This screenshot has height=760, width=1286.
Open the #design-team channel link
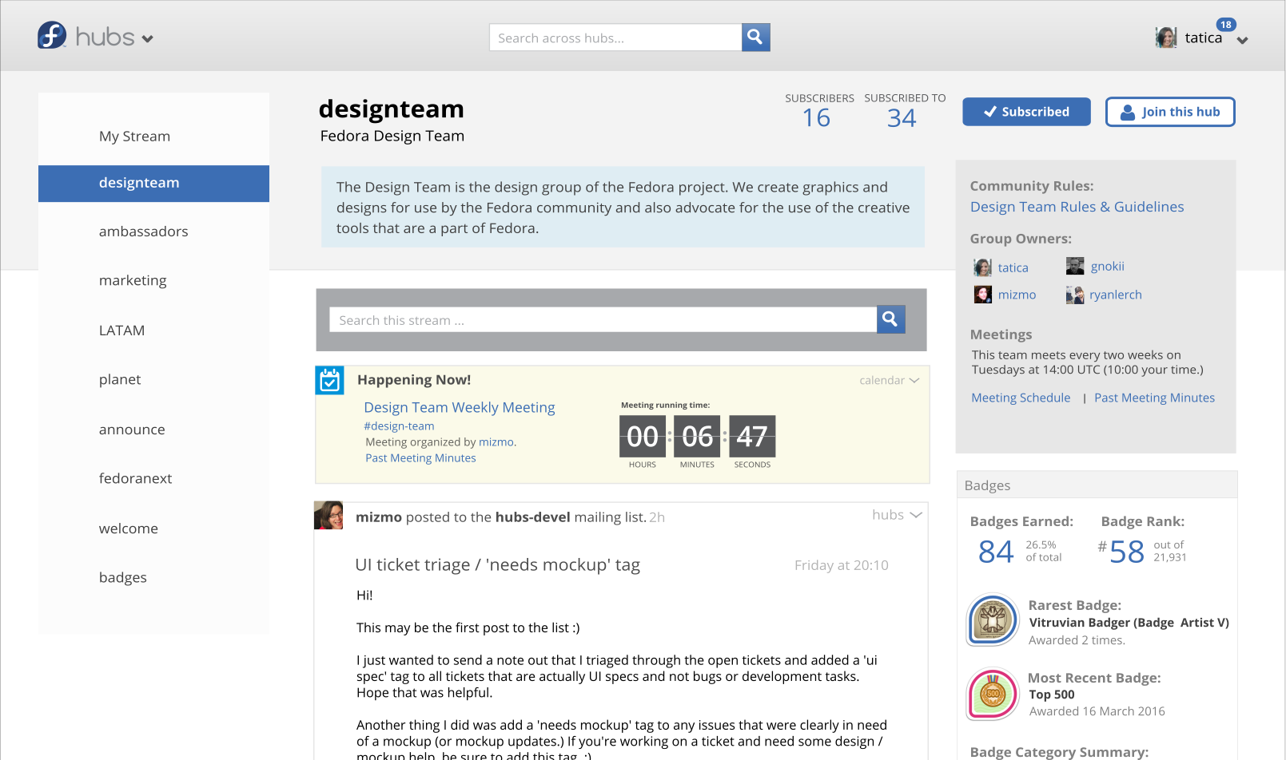pos(399,426)
